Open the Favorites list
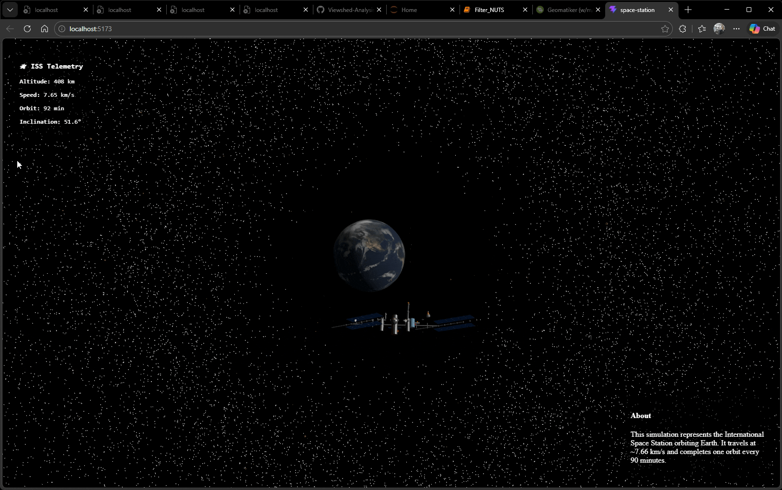The height and width of the screenshot is (490, 782). [x=701, y=29]
